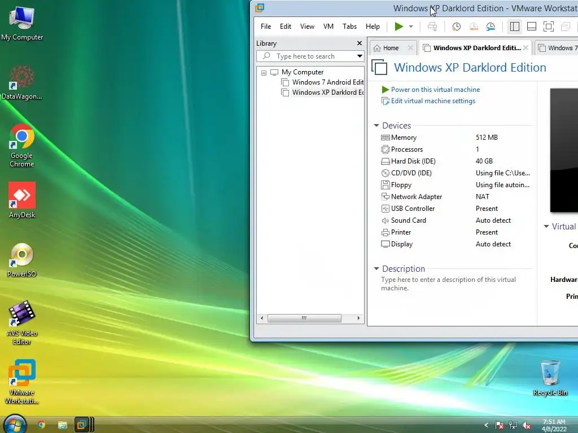Click the DataWagon desktop shortcut
578x433 pixels.
click(x=22, y=82)
